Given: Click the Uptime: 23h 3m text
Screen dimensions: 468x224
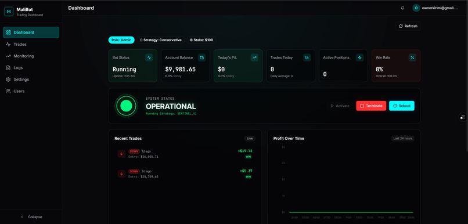Looking at the screenshot, I should click(124, 76).
